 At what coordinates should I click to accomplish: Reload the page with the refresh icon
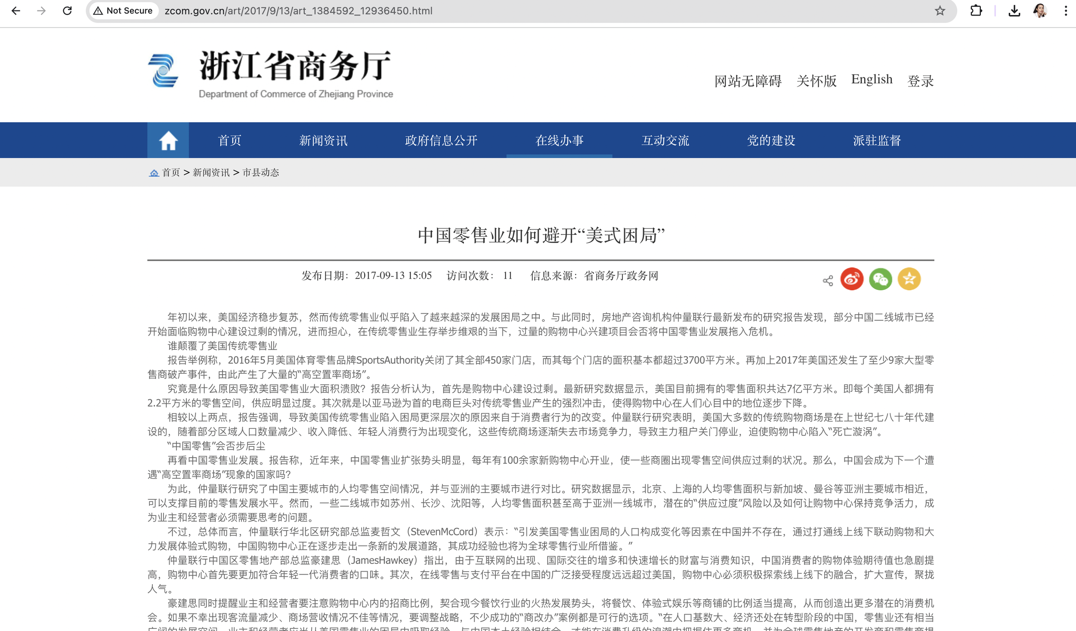[67, 11]
